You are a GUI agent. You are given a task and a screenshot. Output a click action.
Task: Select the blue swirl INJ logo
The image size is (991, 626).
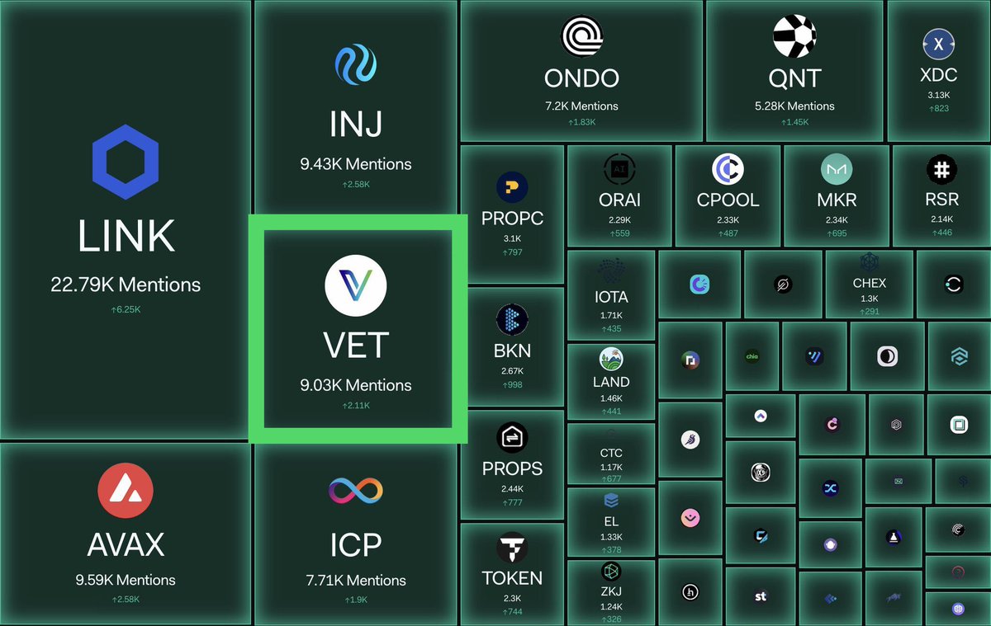(x=356, y=66)
